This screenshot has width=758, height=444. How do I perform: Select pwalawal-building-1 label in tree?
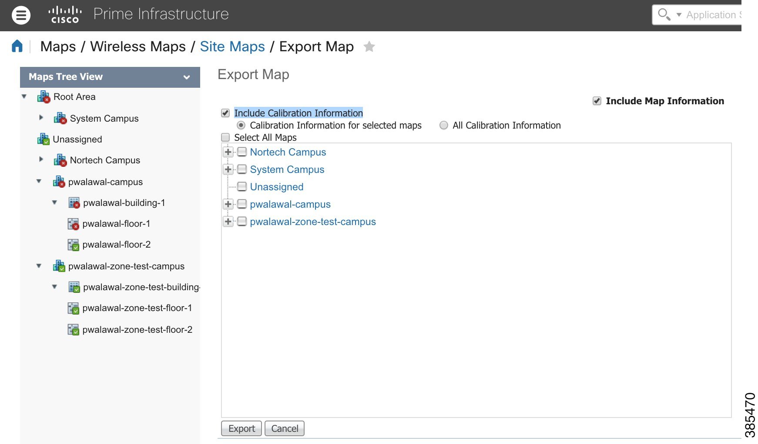click(124, 203)
